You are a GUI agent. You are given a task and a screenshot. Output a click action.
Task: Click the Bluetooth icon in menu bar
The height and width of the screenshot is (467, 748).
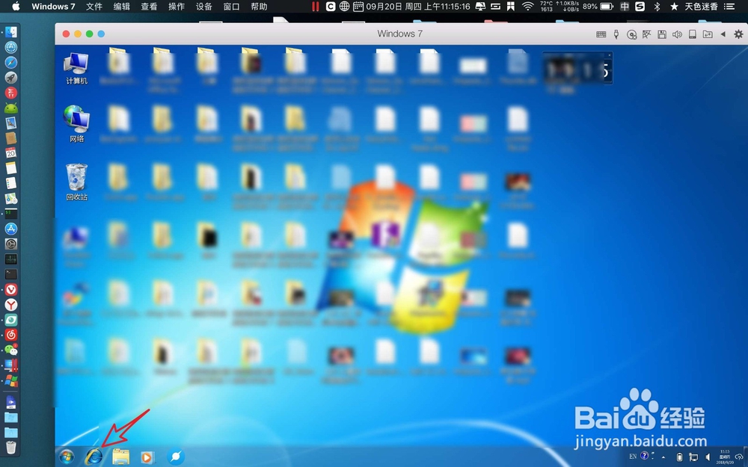click(x=657, y=6)
